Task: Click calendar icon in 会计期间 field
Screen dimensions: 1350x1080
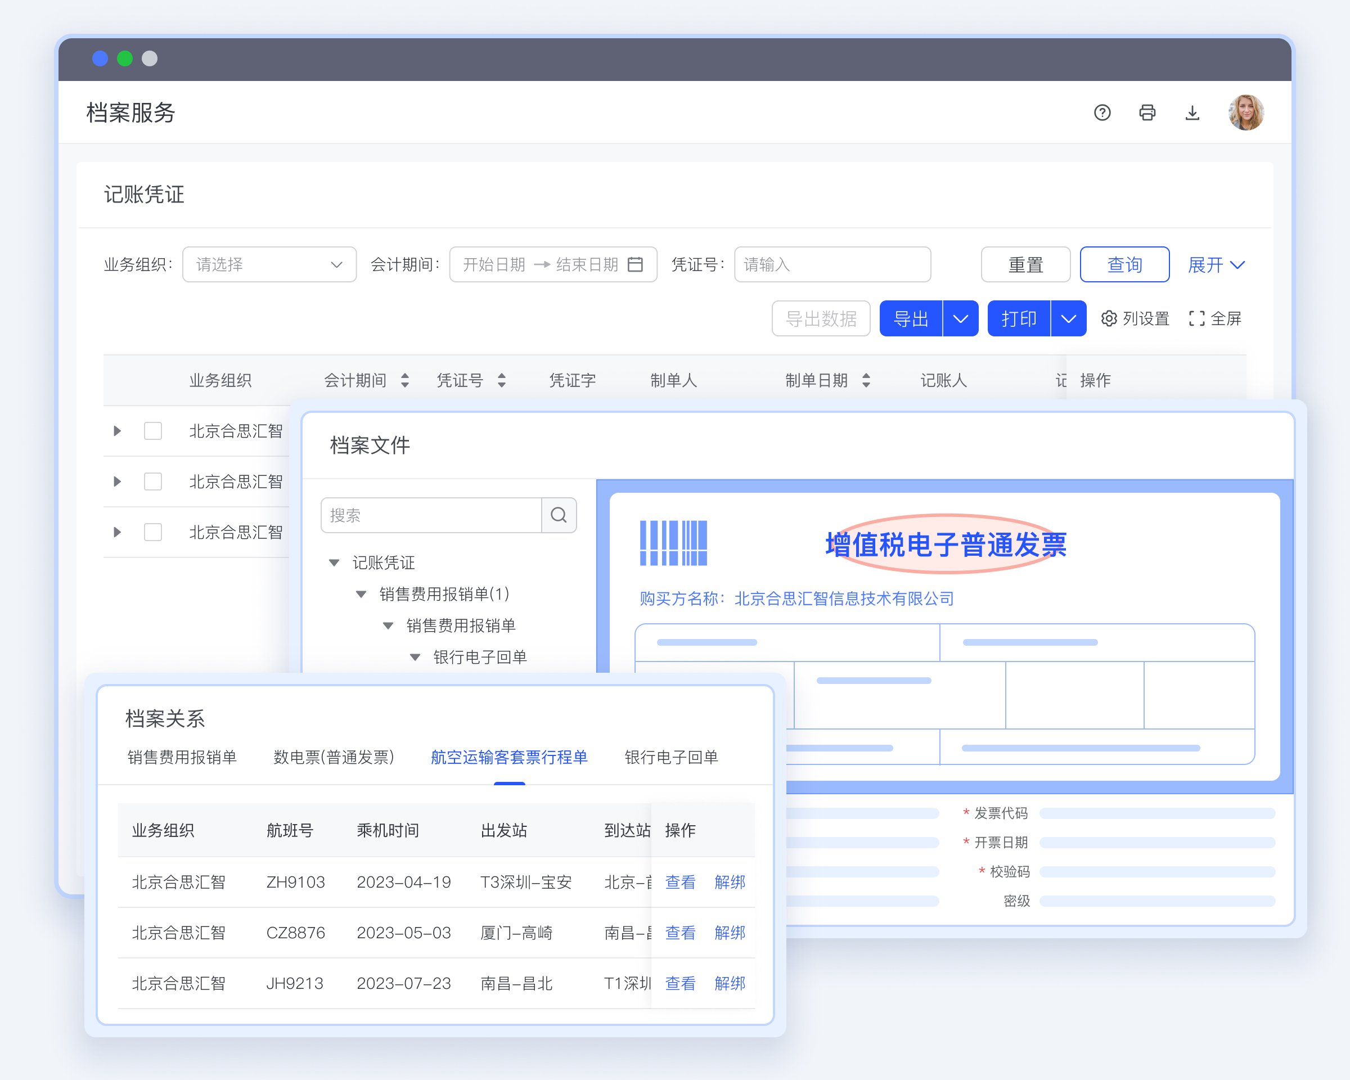Action: 635,265
